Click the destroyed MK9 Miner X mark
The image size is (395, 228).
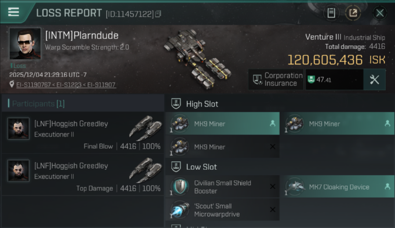pos(273,147)
